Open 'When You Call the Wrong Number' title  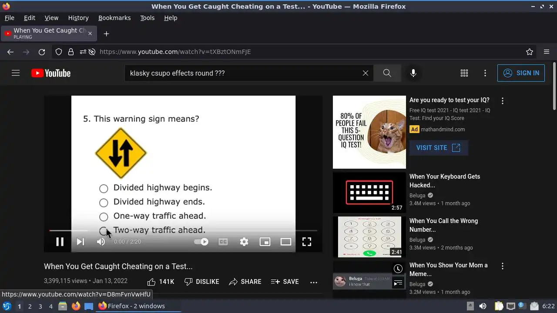pos(443,225)
